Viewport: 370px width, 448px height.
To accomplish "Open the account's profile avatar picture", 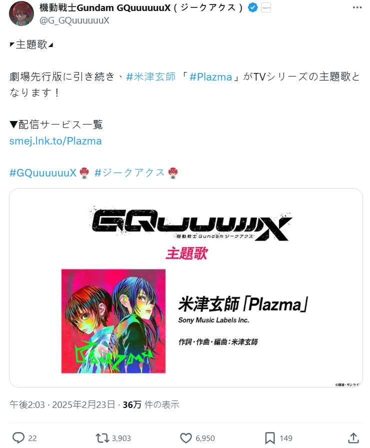I will 21,13.
